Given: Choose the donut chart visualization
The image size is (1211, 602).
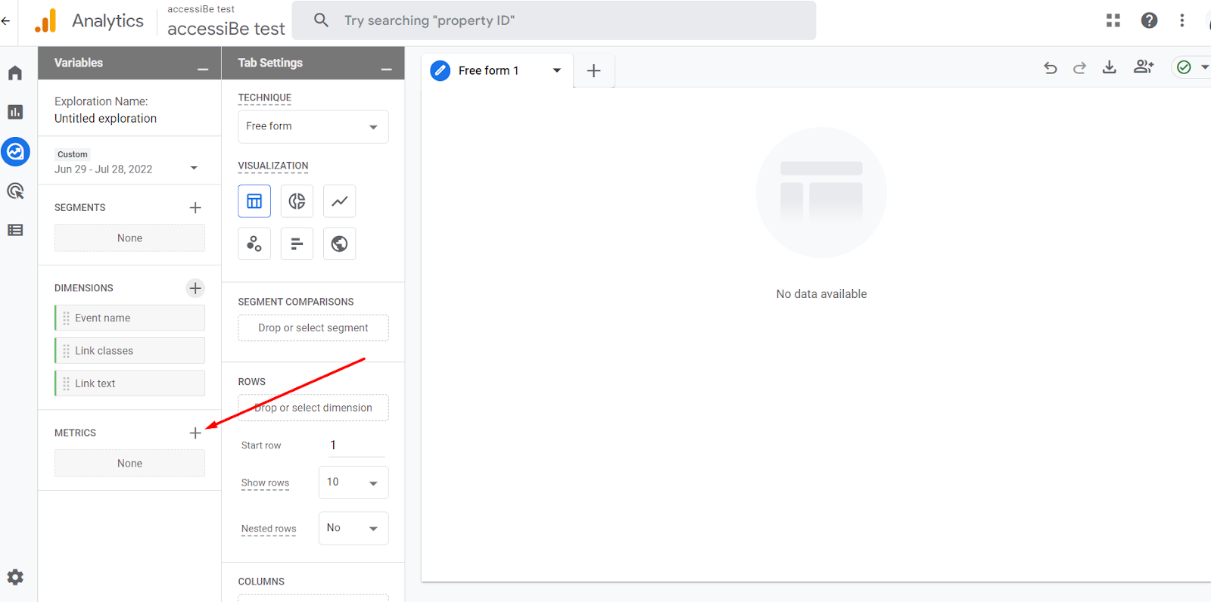Looking at the screenshot, I should pos(297,201).
